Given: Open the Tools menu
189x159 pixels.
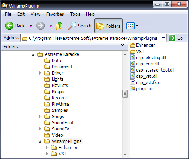Looking at the screenshot, I should [x=75, y=14].
